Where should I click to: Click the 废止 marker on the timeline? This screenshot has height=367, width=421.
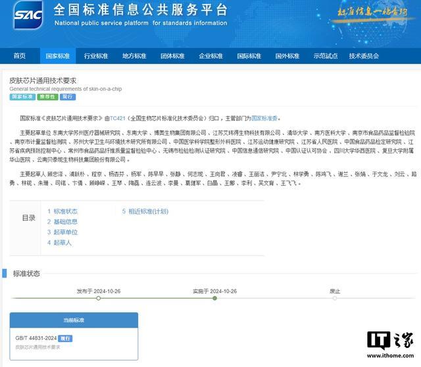(x=334, y=298)
